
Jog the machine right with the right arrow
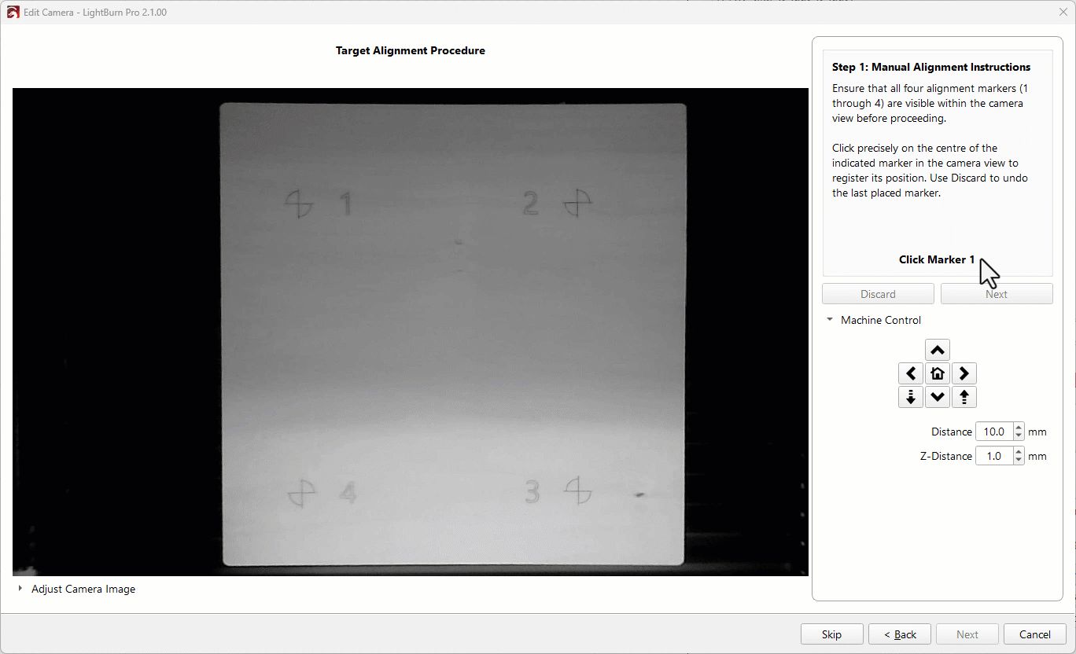[x=964, y=373]
